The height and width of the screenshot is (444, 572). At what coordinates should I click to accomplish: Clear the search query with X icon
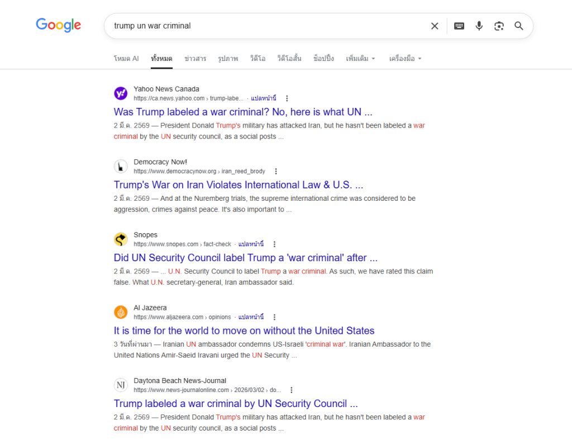(x=435, y=26)
